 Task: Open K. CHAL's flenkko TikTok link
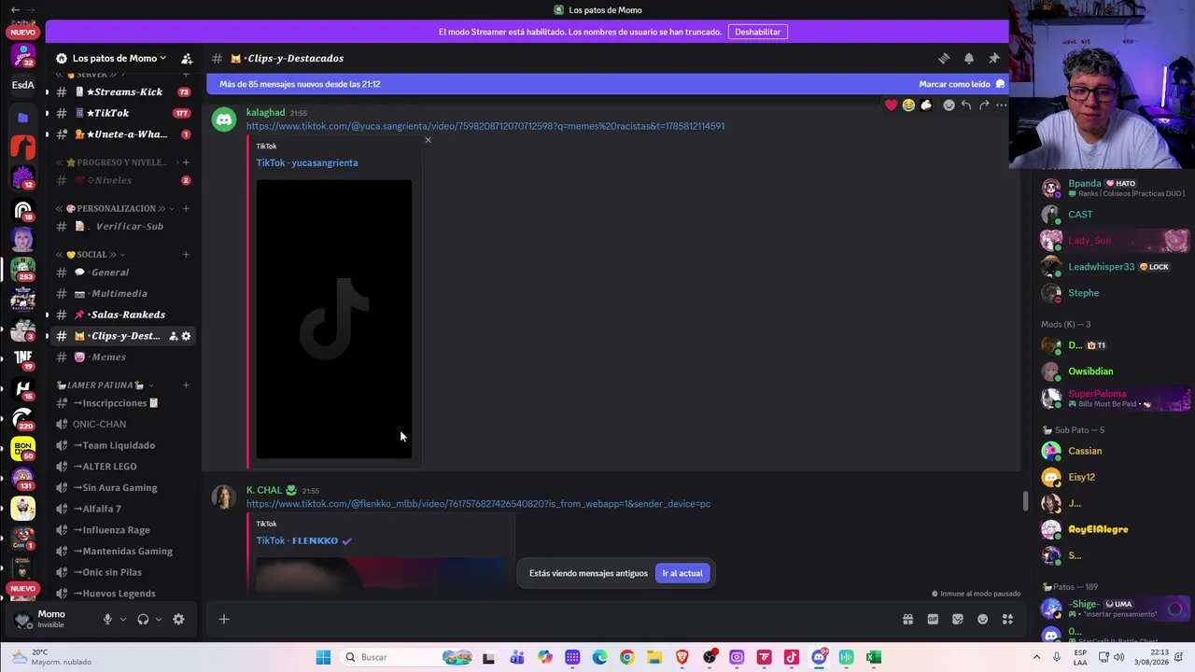point(478,504)
